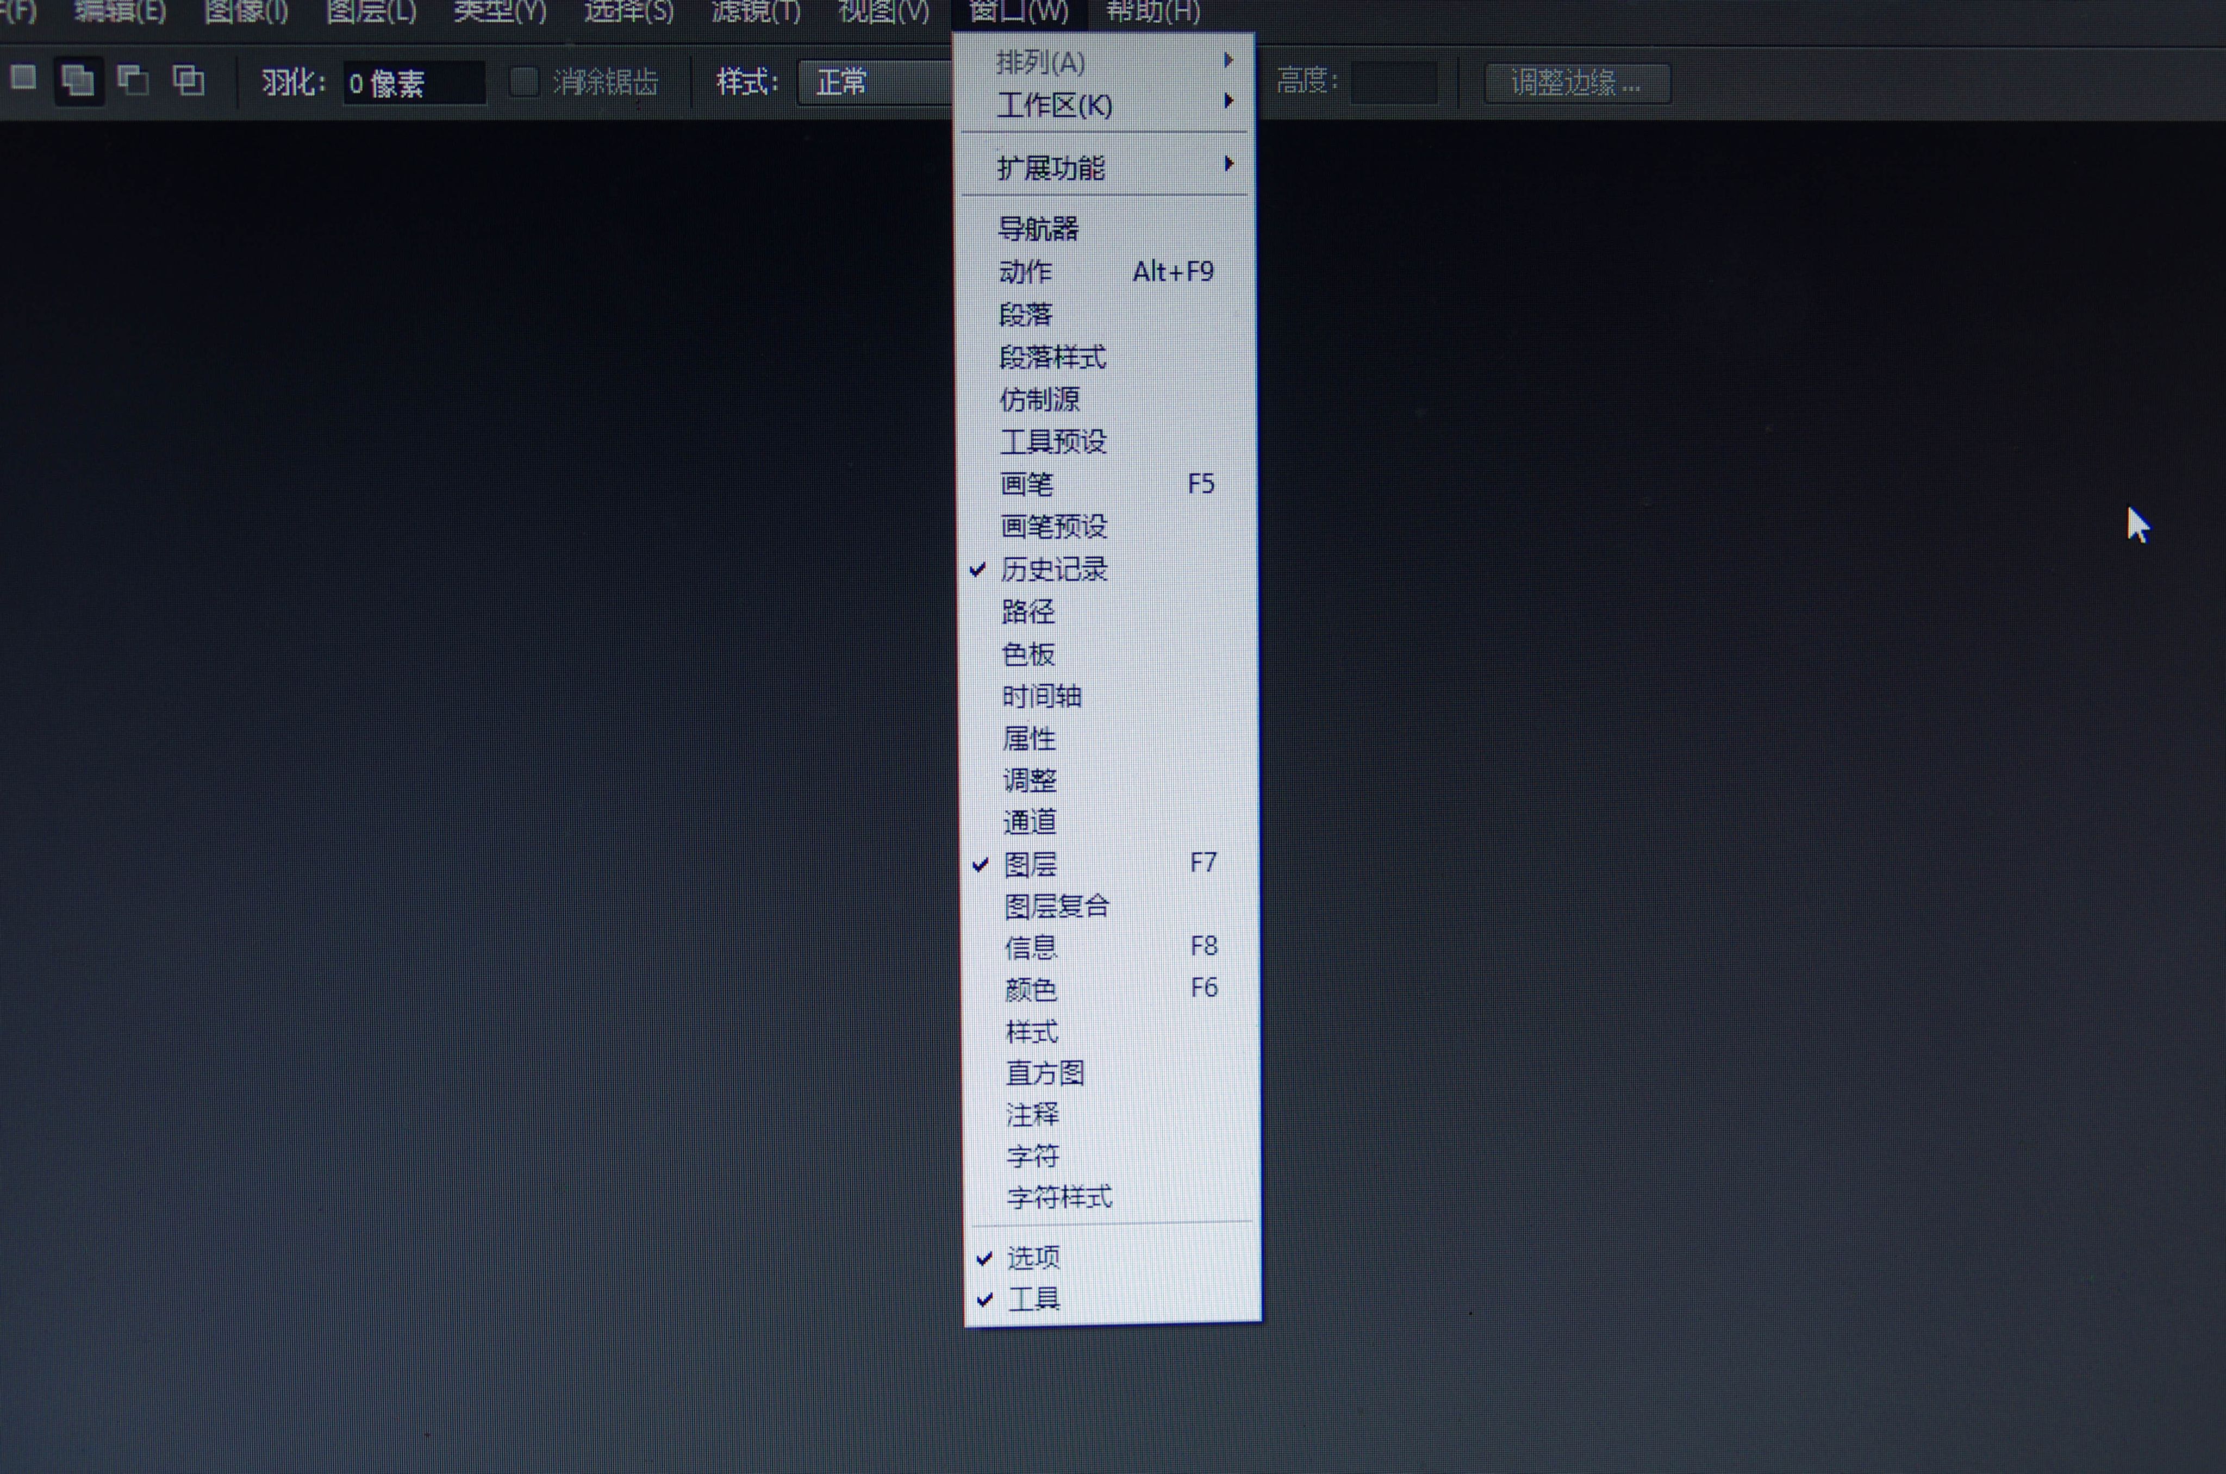Select the New Selection mode icon
This screenshot has width=2226, height=1474.
pyautogui.click(x=23, y=78)
